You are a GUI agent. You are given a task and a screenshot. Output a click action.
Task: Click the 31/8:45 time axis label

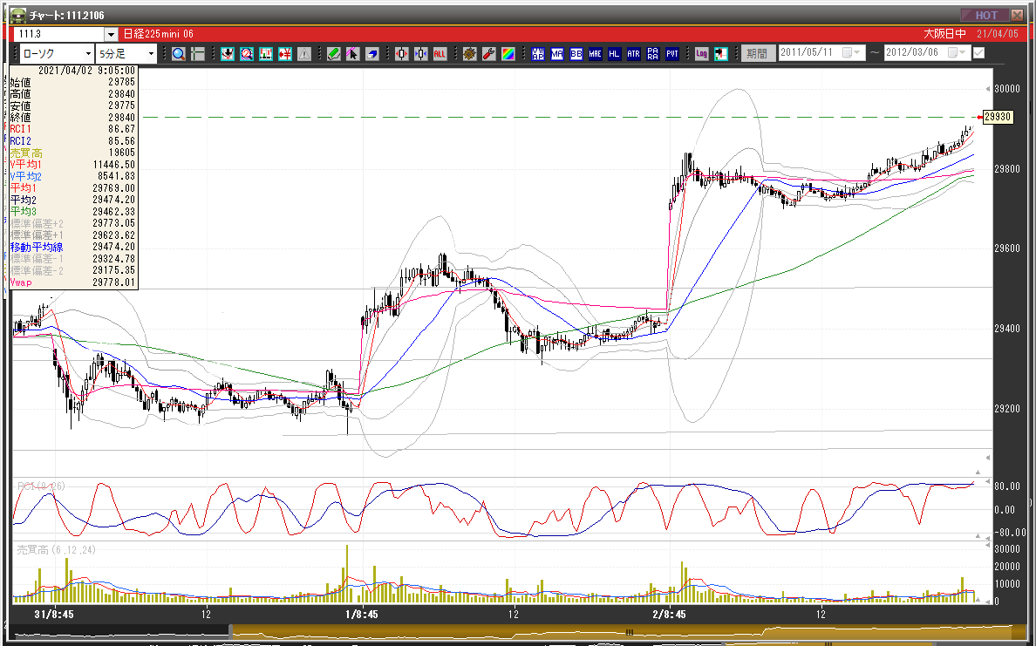click(x=54, y=615)
